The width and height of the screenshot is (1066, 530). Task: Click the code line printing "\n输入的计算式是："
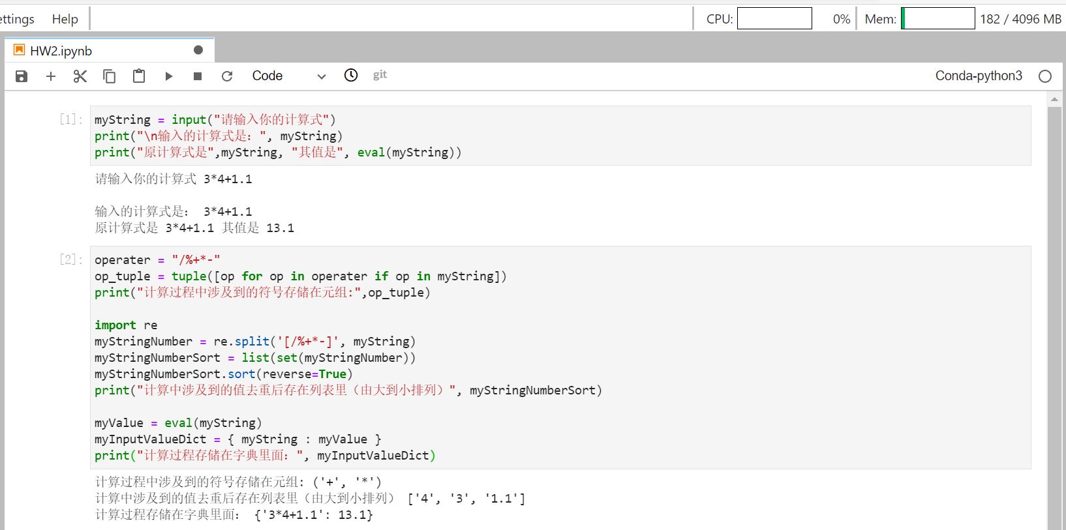click(219, 136)
